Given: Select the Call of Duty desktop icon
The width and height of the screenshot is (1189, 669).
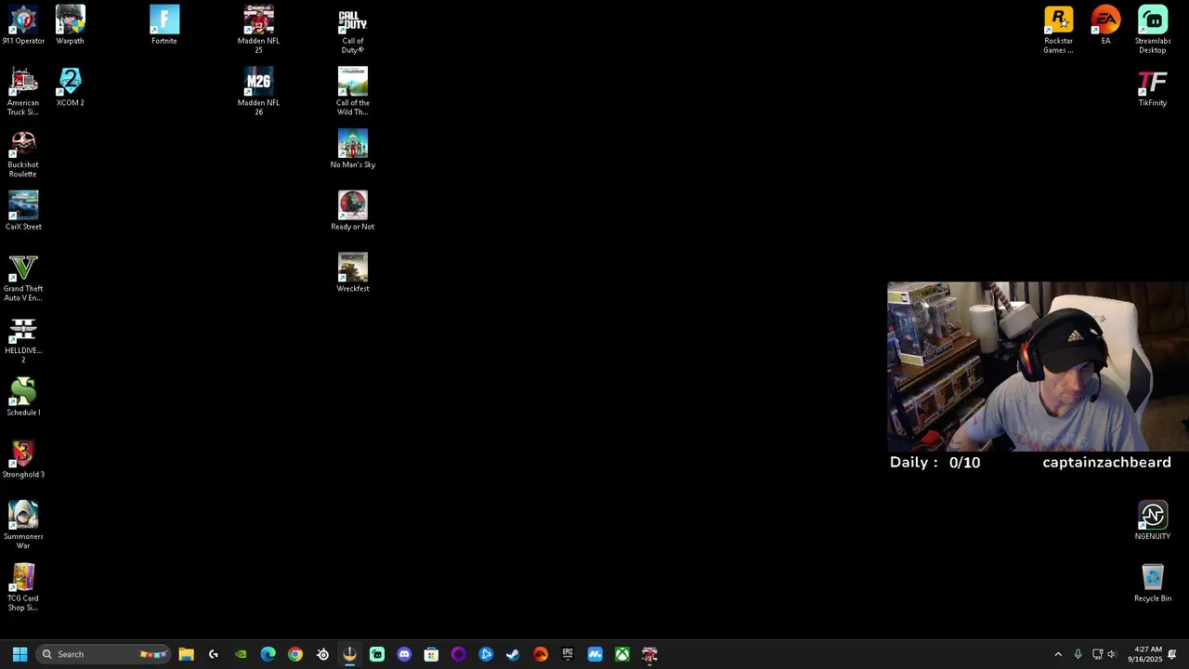Looking at the screenshot, I should click(x=353, y=30).
